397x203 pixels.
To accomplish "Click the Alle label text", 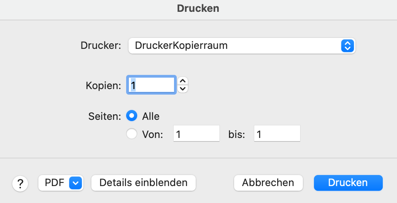I will click(151, 116).
